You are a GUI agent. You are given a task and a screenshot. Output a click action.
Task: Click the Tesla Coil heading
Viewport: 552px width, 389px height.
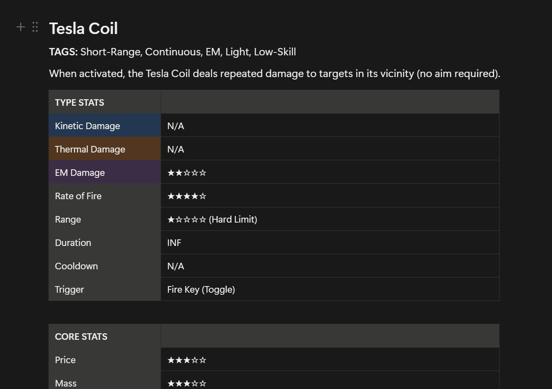point(83,29)
